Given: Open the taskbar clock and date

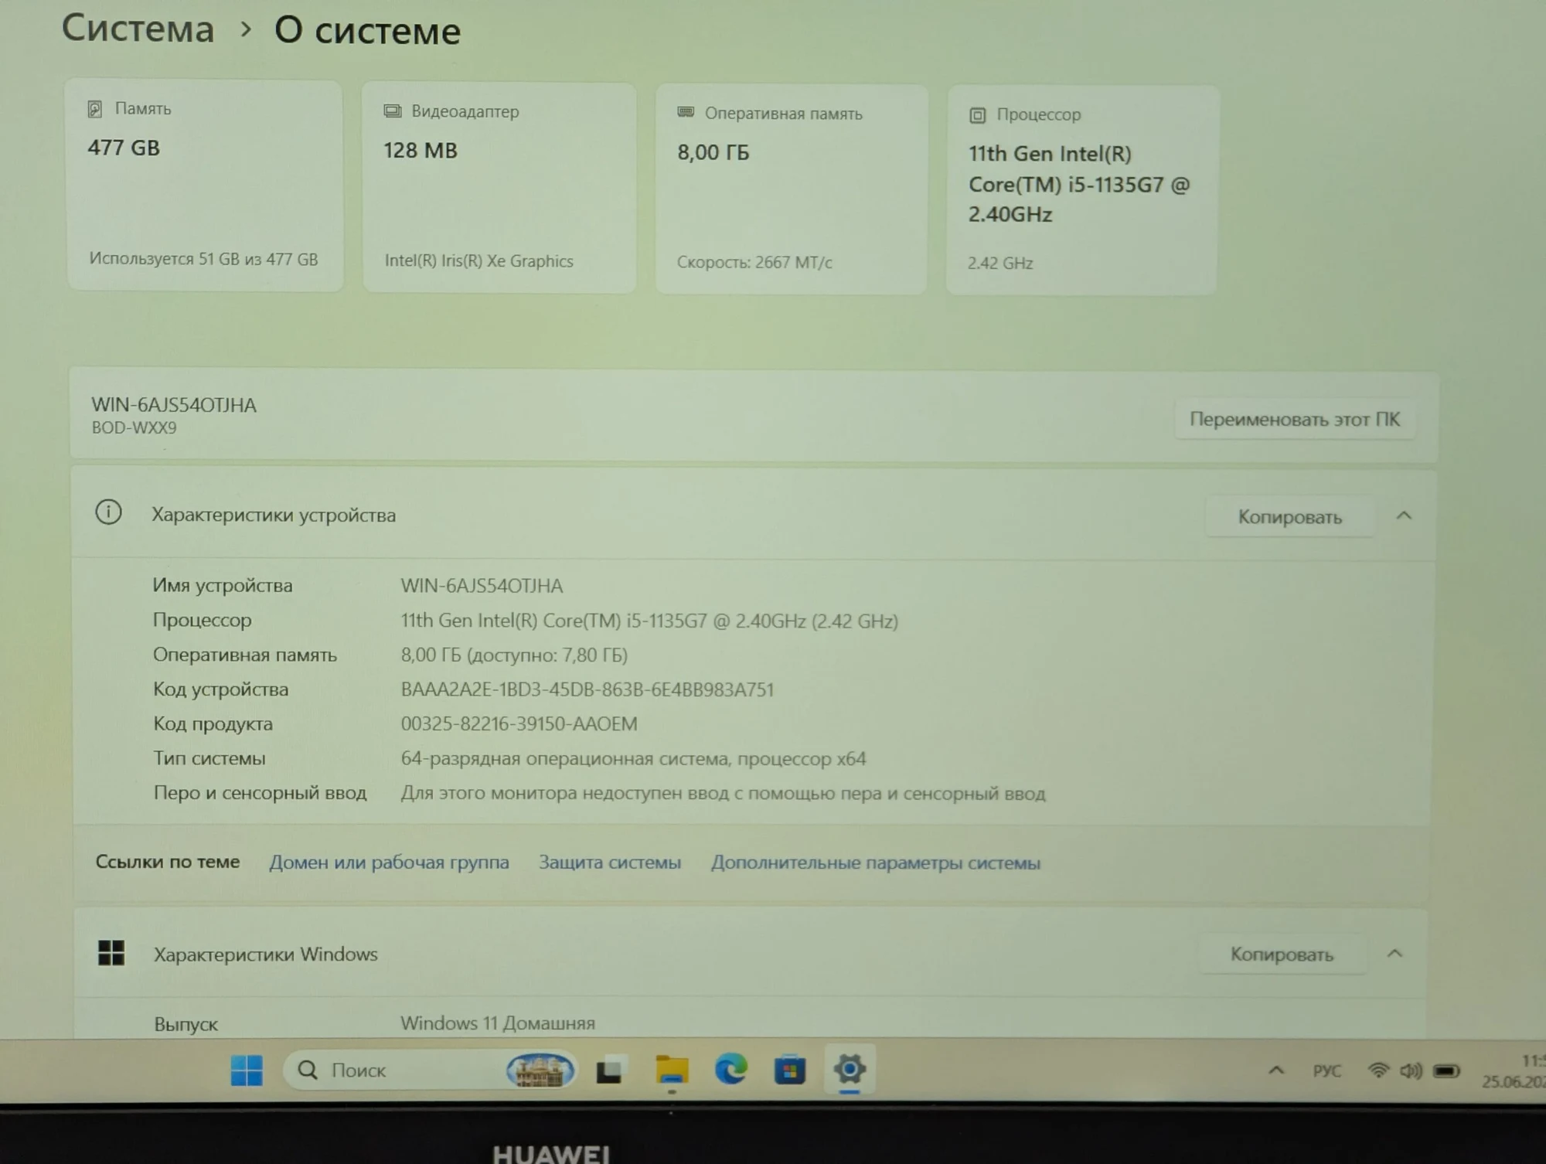Looking at the screenshot, I should [1515, 1071].
